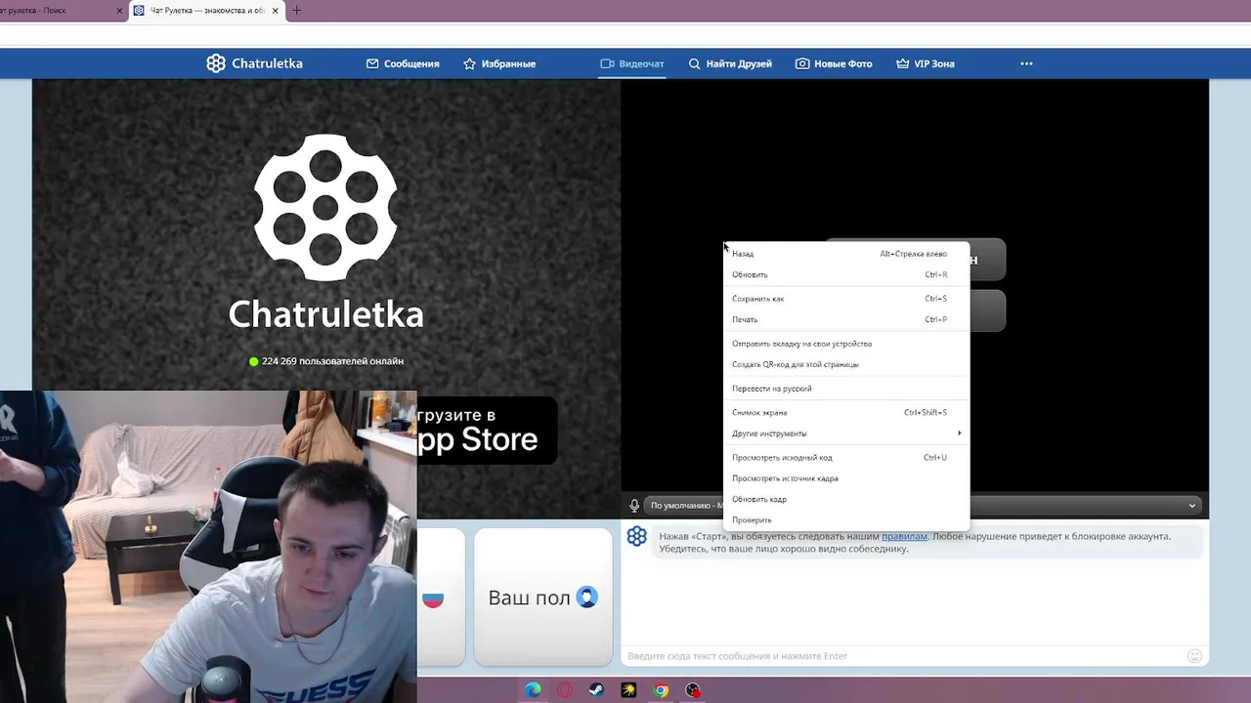Open the Новые Фото section
Image resolution: width=1251 pixels, height=703 pixels.
click(x=834, y=63)
